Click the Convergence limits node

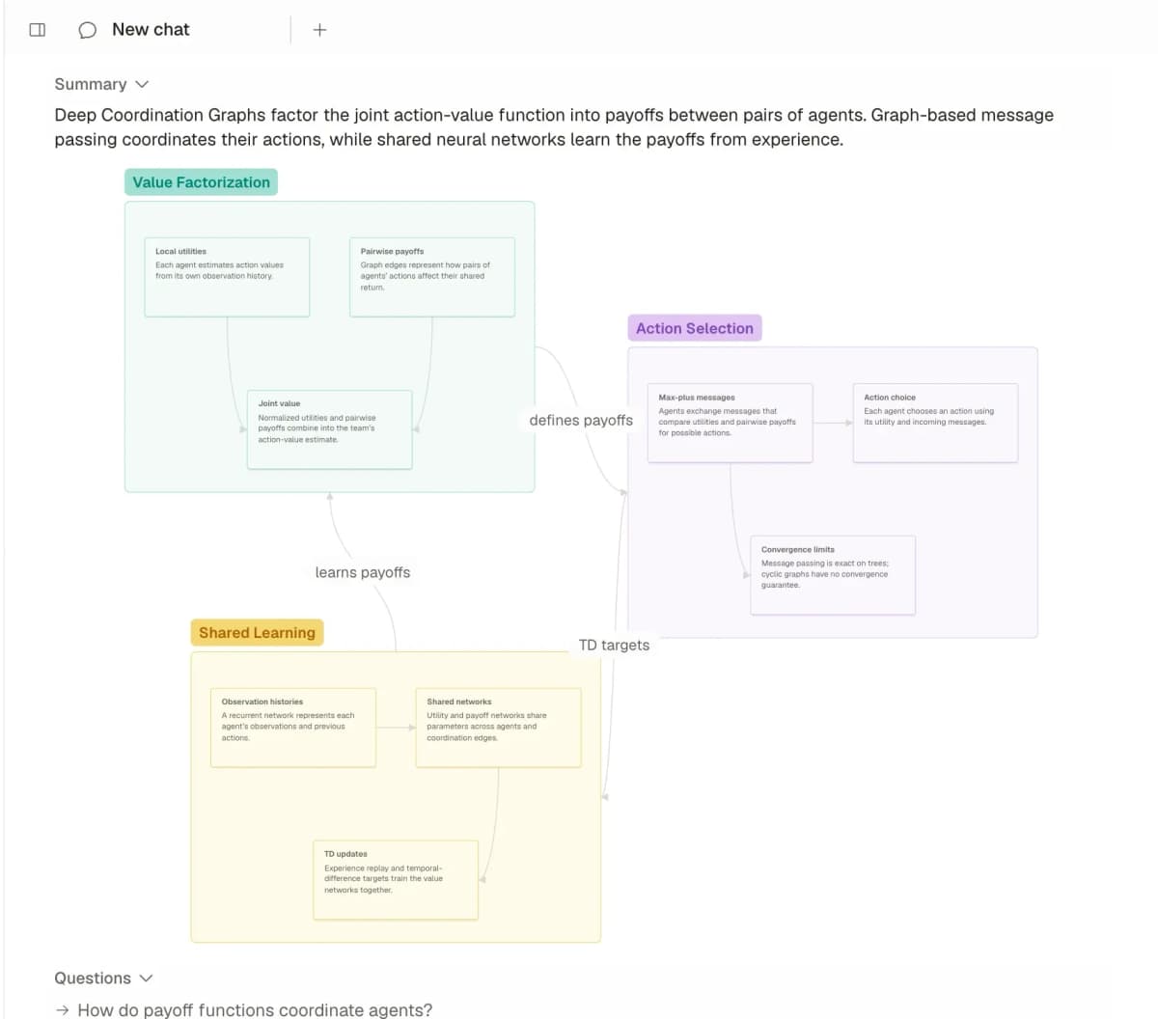pos(833,575)
